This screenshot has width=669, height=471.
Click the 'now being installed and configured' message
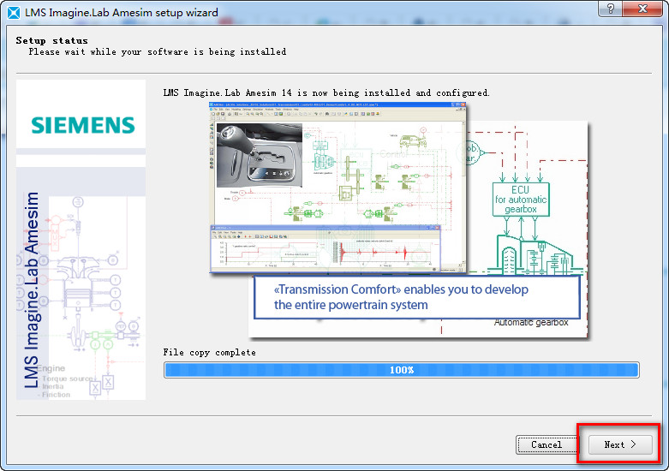click(326, 92)
